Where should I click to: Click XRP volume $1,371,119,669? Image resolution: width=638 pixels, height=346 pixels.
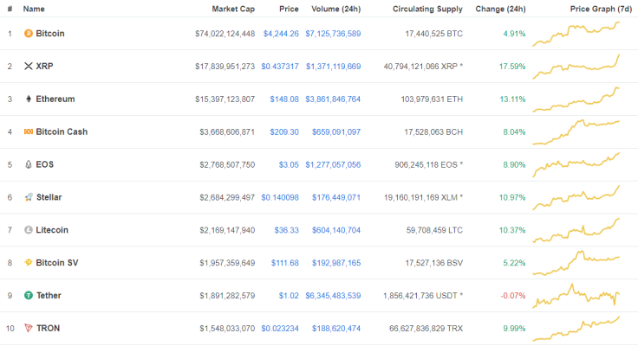[x=333, y=67]
